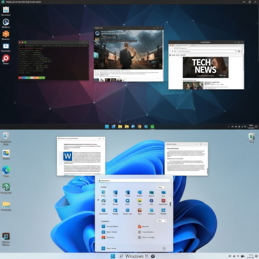This screenshot has height=259, width=259.
Task: Open the orange-red recommended item in the Start menu
Action: pos(103,237)
